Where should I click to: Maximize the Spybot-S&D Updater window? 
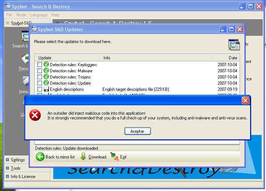point(231,29)
